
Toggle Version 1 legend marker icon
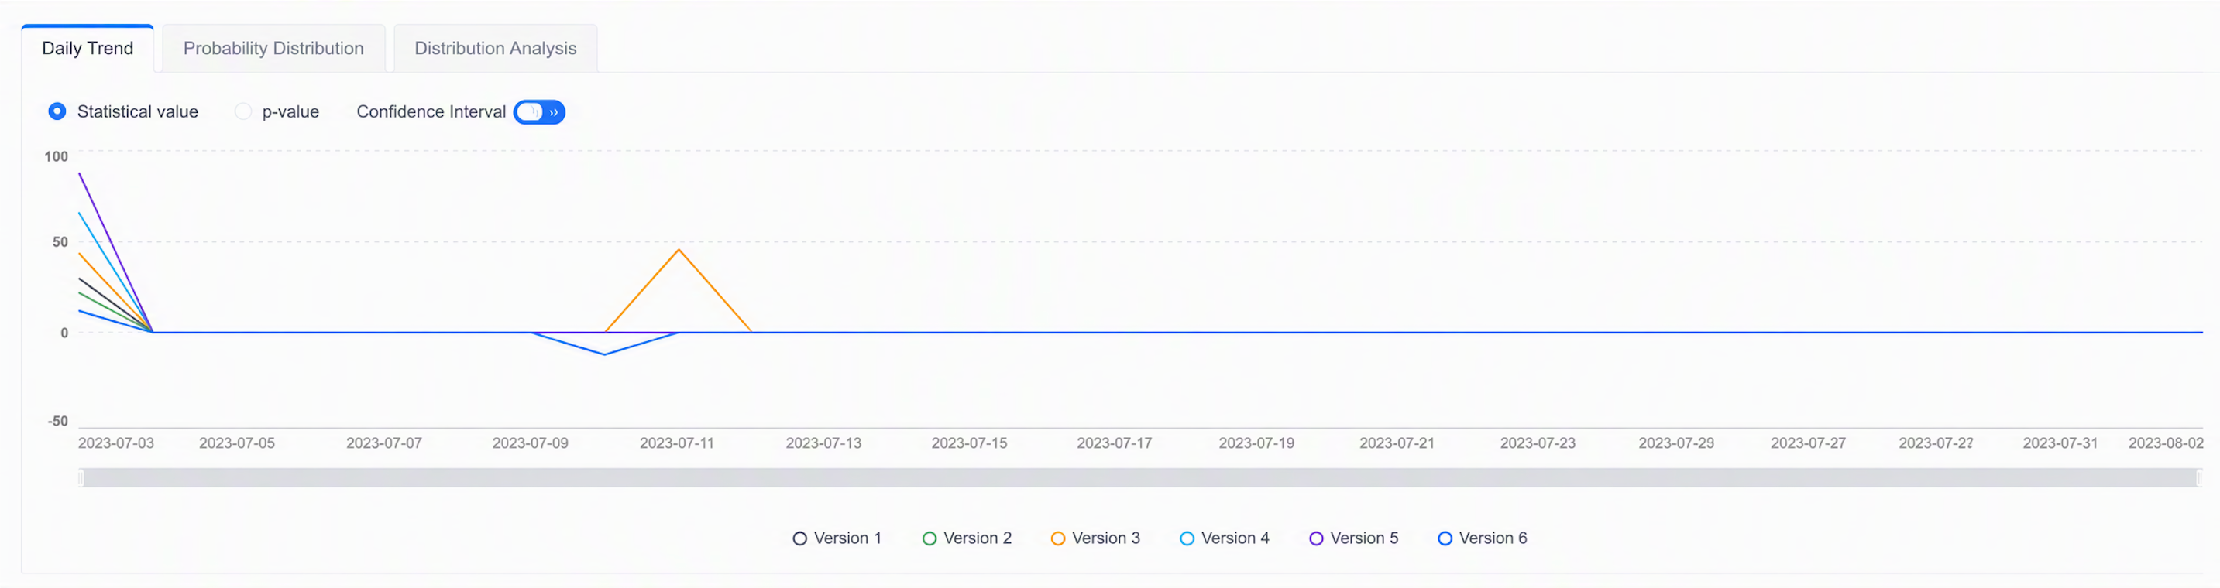pos(799,538)
